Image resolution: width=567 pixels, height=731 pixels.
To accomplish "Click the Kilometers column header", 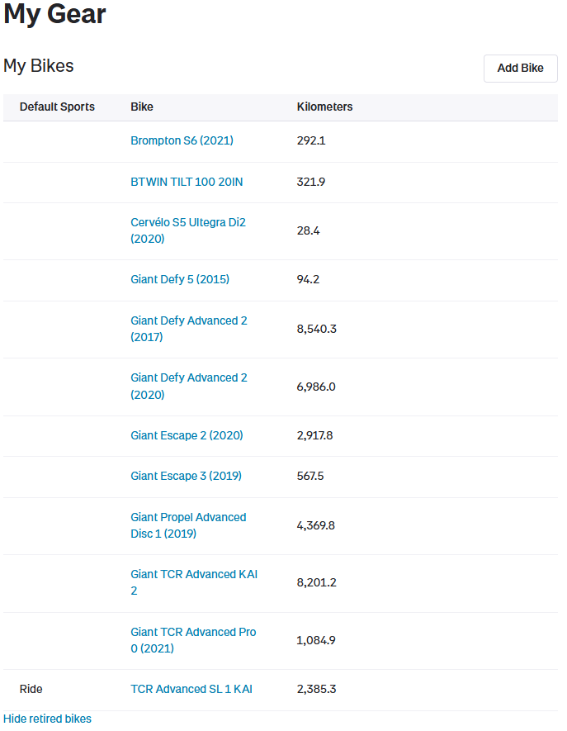I will tap(324, 107).
